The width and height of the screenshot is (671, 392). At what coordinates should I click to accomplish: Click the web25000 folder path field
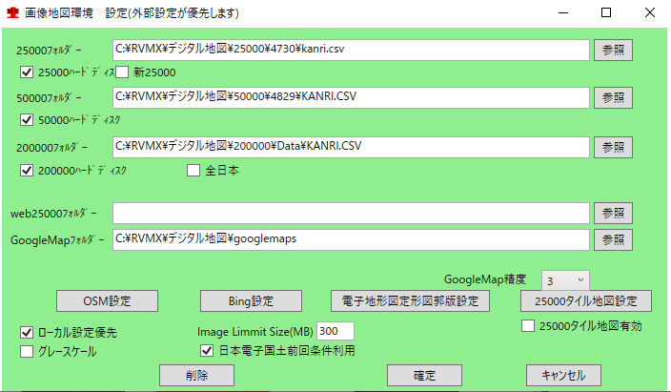pyautogui.click(x=350, y=213)
